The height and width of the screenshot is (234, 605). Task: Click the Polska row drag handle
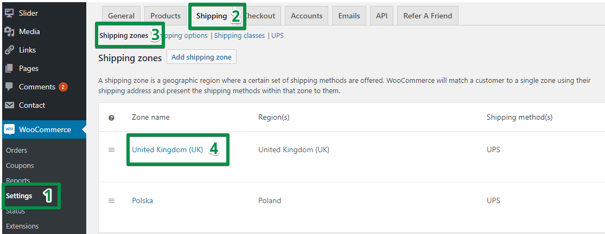pyautogui.click(x=112, y=200)
